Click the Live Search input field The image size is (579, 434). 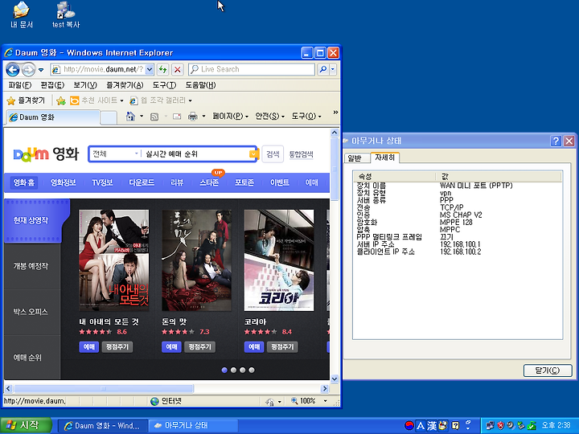coord(252,69)
